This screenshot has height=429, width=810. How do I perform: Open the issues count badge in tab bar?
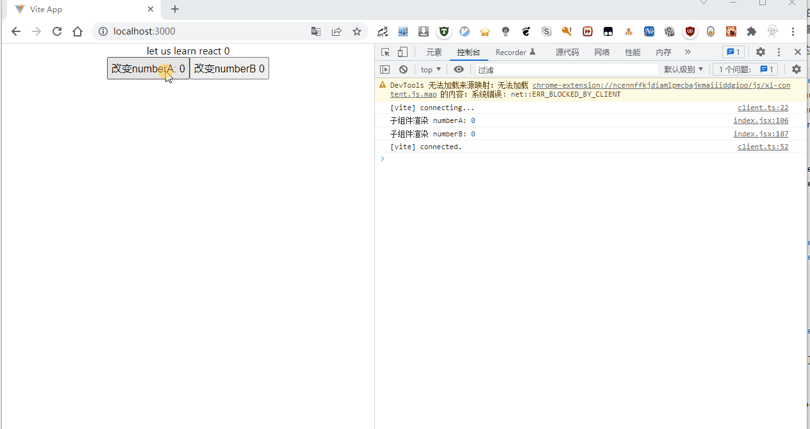[x=733, y=53]
